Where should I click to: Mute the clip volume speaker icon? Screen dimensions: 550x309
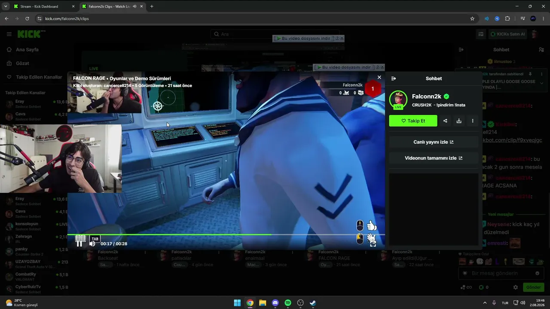click(x=92, y=244)
